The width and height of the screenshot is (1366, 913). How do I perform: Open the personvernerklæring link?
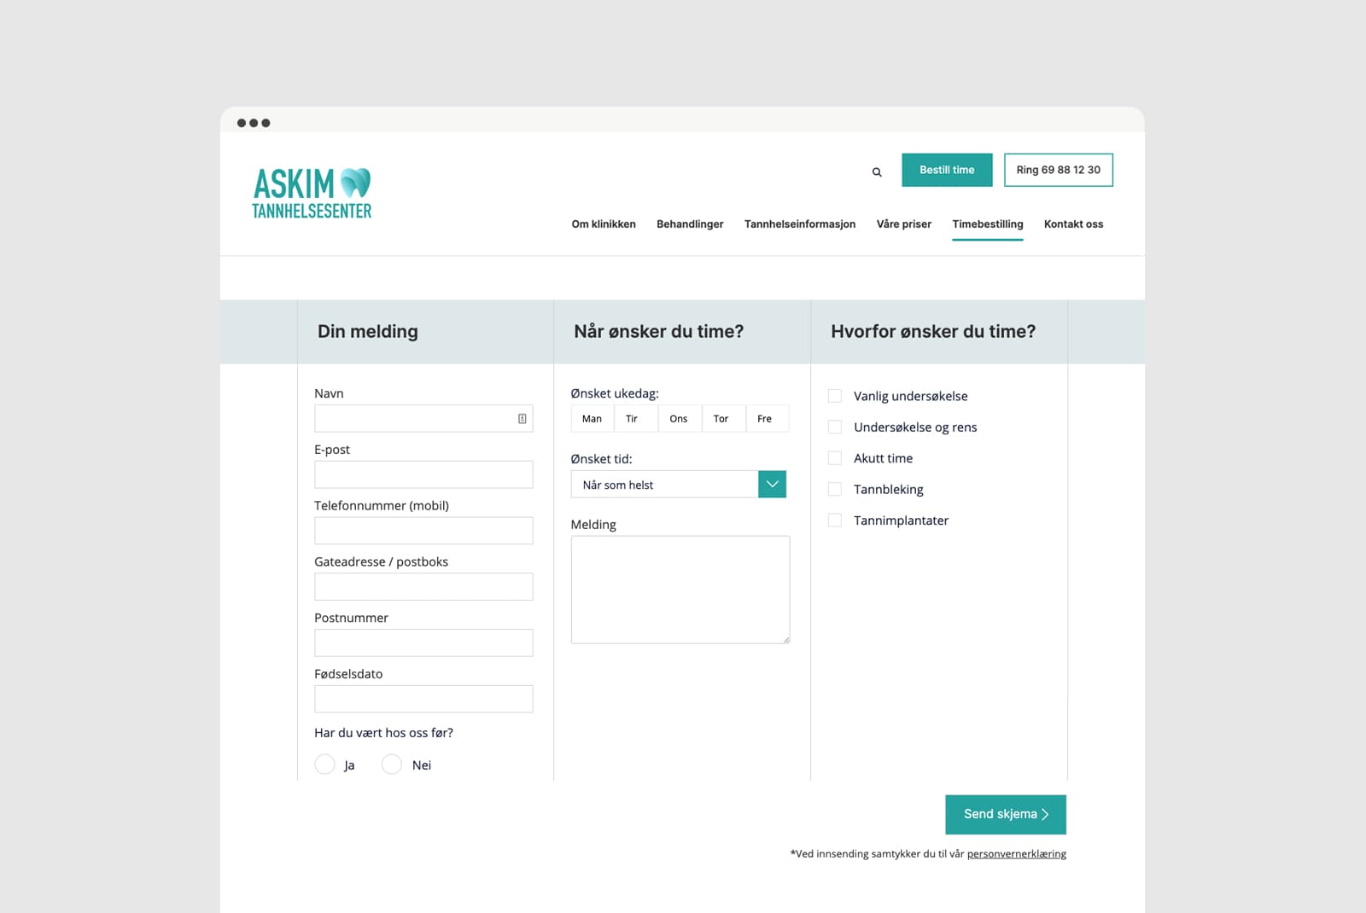[1016, 854]
